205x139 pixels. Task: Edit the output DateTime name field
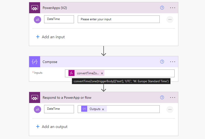[x=59, y=109]
